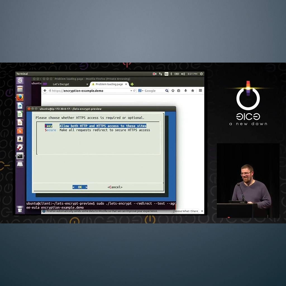Open the Firefox downloads arrow
Image resolution: width=286 pixels, height=286 pixels.
coord(185,91)
